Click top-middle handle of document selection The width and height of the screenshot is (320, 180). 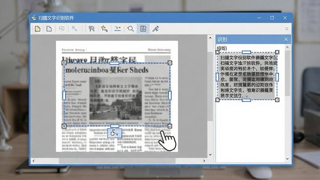tap(114, 63)
